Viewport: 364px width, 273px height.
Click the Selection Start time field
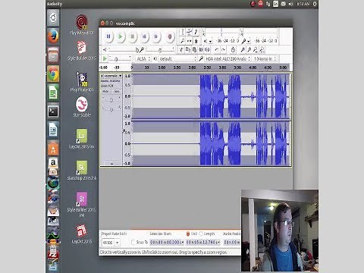[167, 242]
